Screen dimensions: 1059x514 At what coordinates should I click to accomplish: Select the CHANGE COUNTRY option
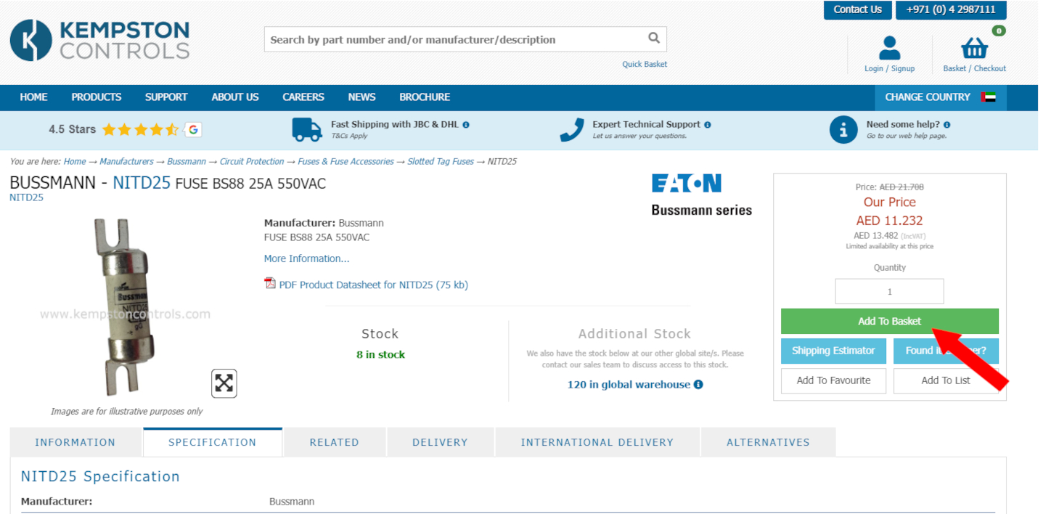pyautogui.click(x=941, y=97)
